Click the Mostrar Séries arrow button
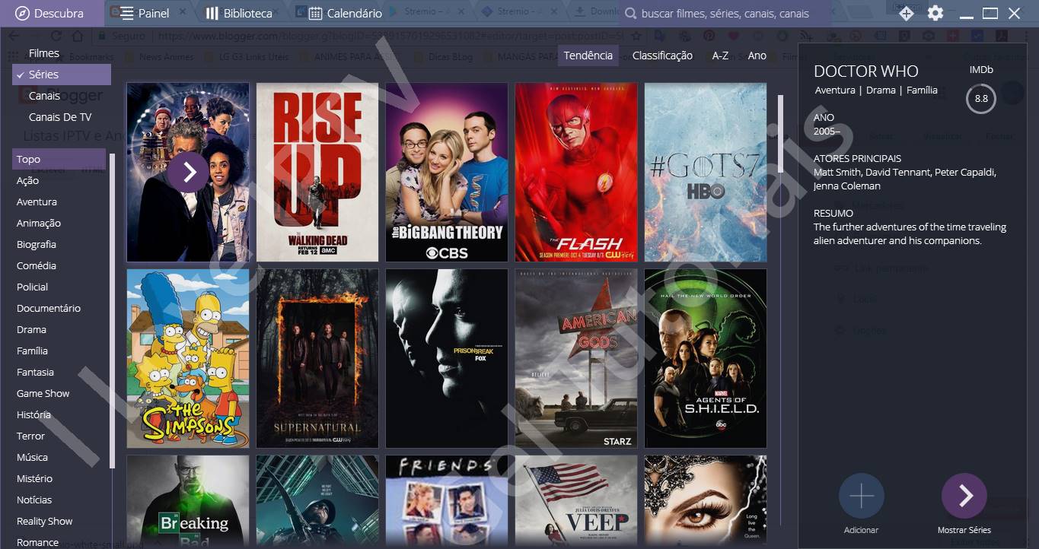The image size is (1039, 549). [x=964, y=496]
